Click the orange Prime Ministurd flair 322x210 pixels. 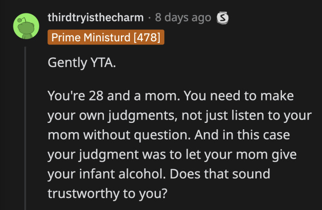[x=105, y=37]
